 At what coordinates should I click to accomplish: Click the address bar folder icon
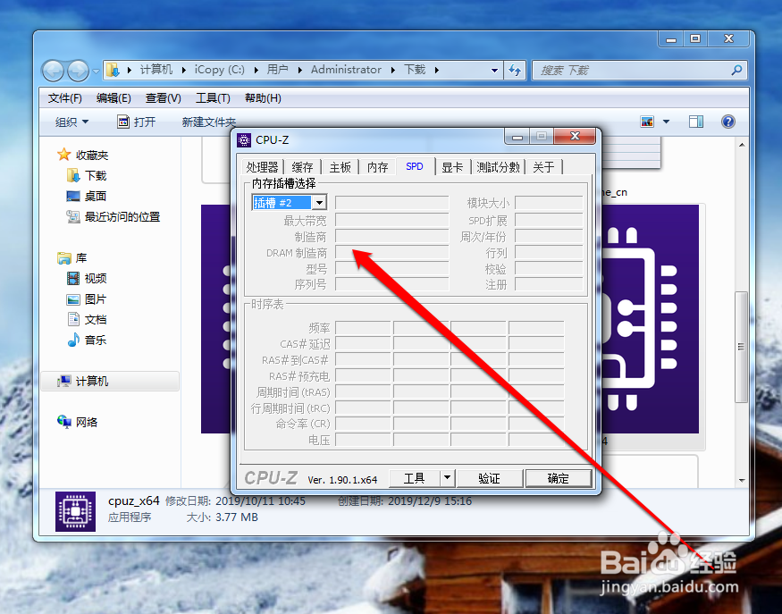[114, 71]
